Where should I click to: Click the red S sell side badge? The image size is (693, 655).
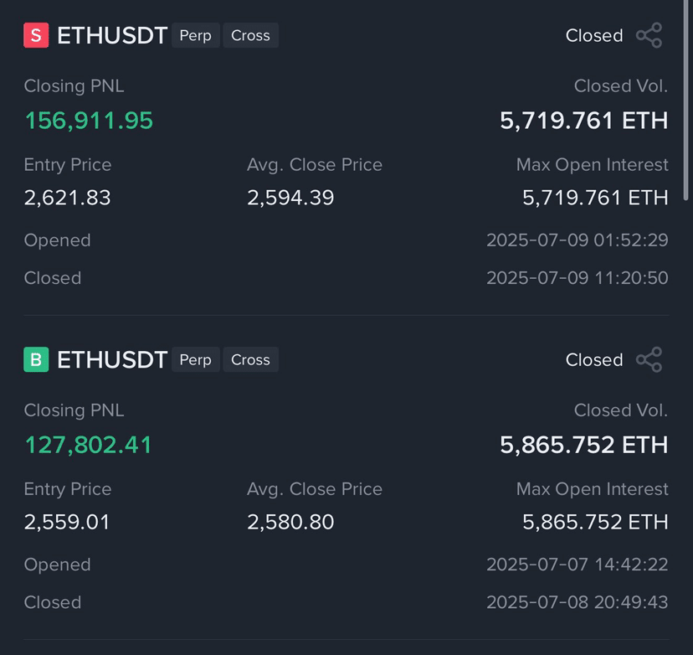pos(36,35)
